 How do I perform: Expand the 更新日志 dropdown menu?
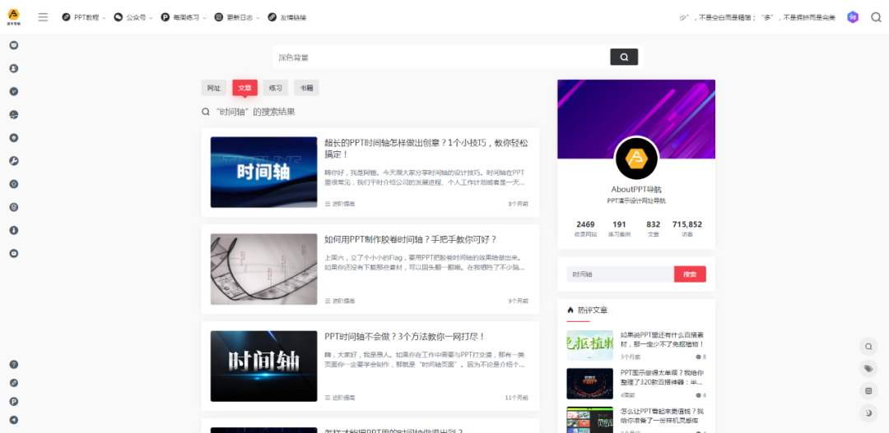pos(237,17)
